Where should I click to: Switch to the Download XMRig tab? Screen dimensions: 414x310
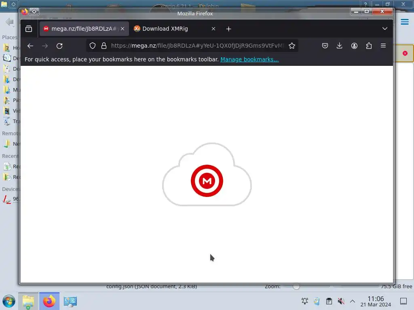175,29
